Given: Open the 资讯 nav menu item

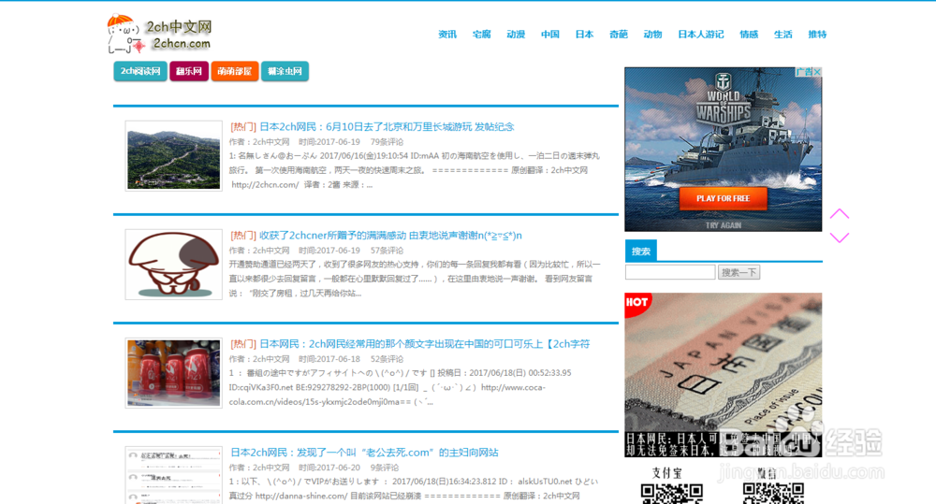Looking at the screenshot, I should click(x=447, y=34).
